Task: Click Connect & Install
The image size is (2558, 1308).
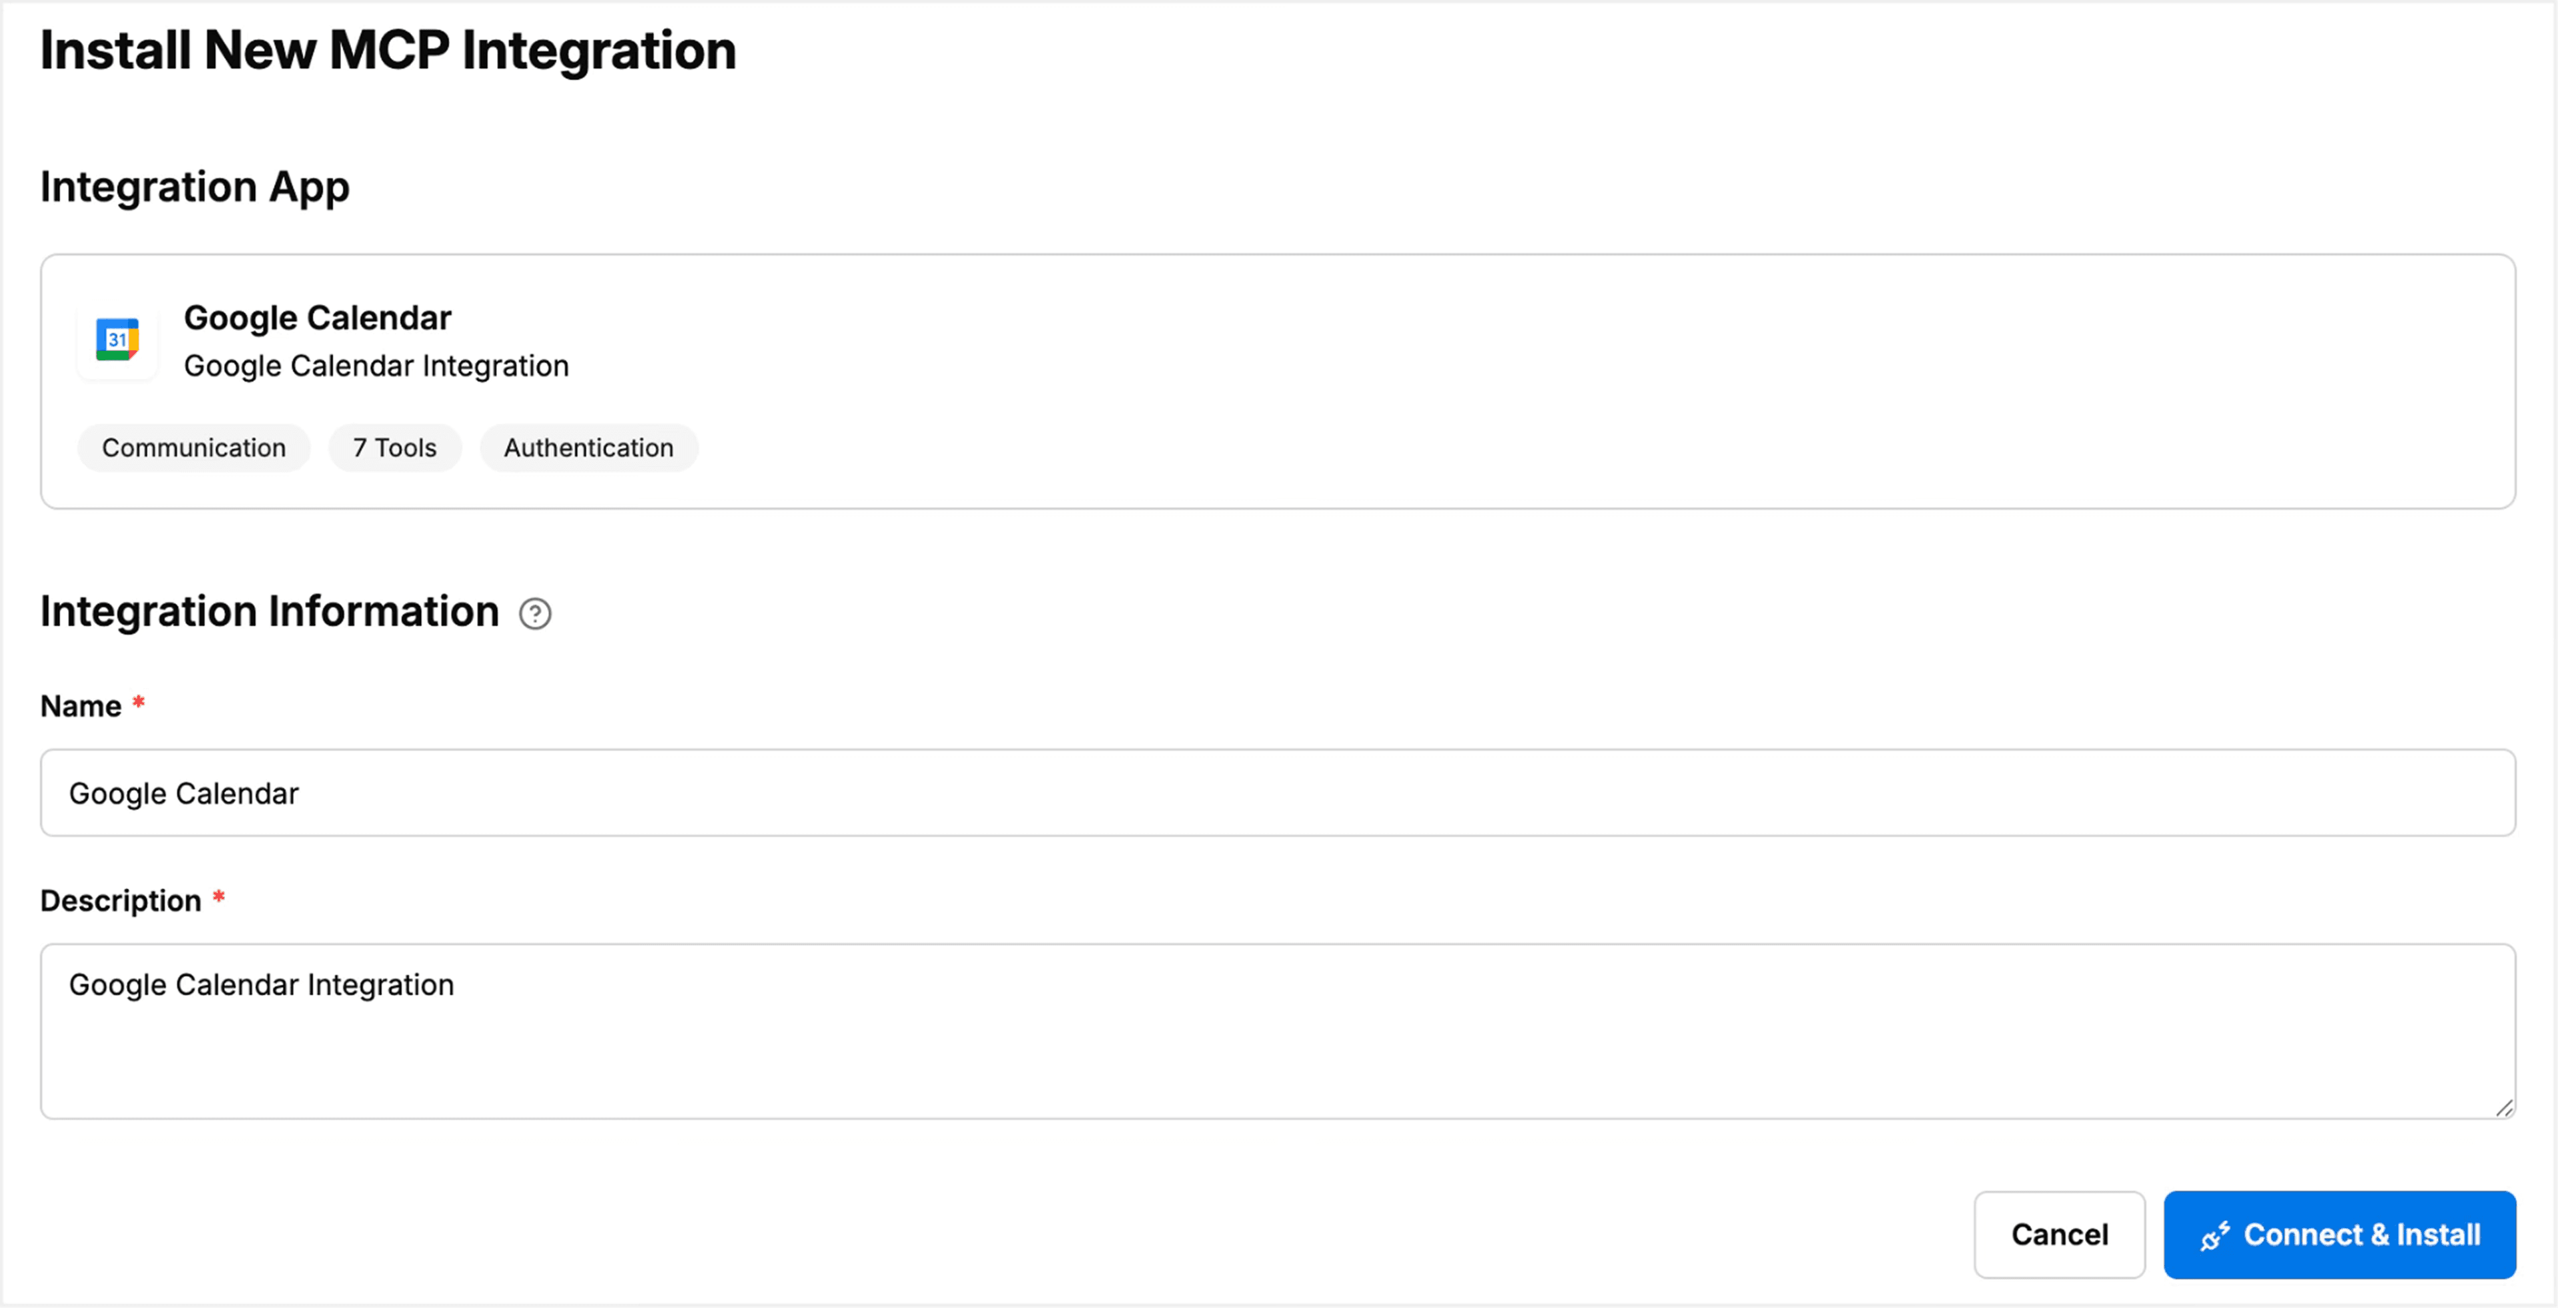Action: pos(2339,1235)
